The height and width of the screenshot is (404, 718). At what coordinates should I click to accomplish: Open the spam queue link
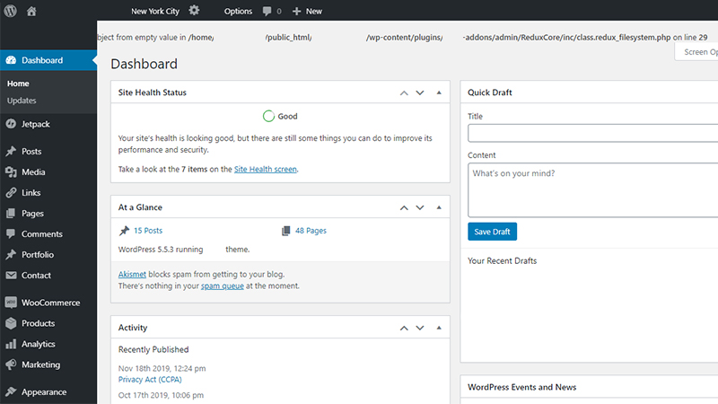click(x=223, y=285)
